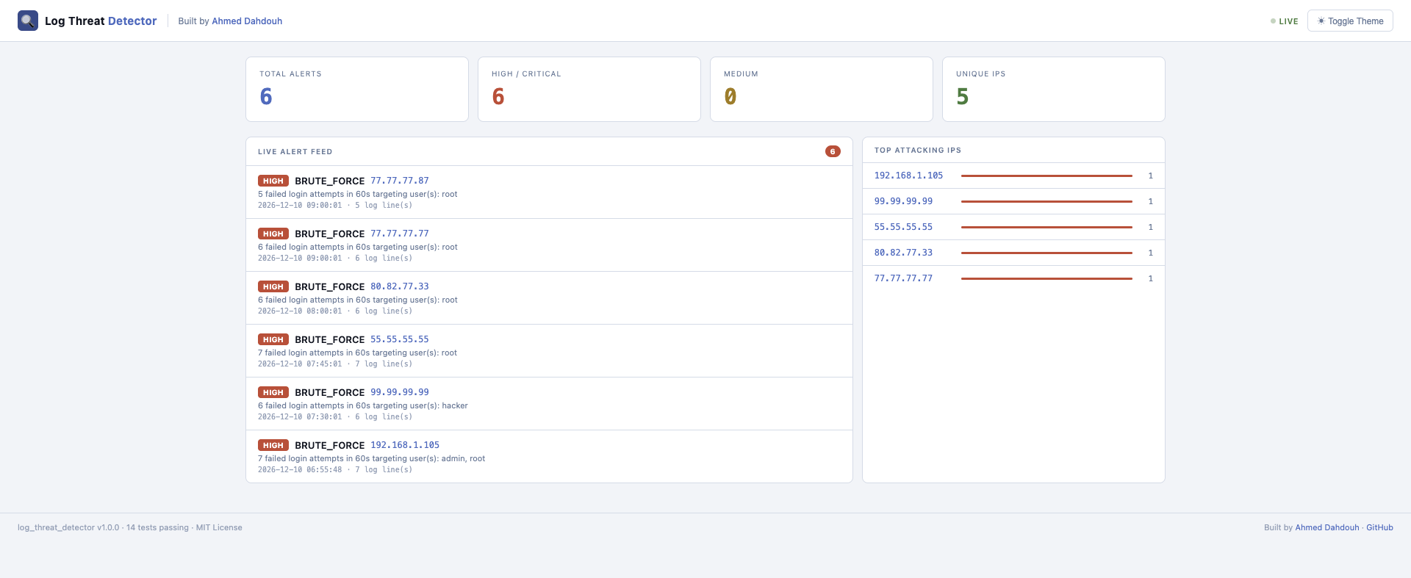Viewport: 1411px width, 578px height.
Task: Select the Unique IPs card
Action: point(1054,89)
